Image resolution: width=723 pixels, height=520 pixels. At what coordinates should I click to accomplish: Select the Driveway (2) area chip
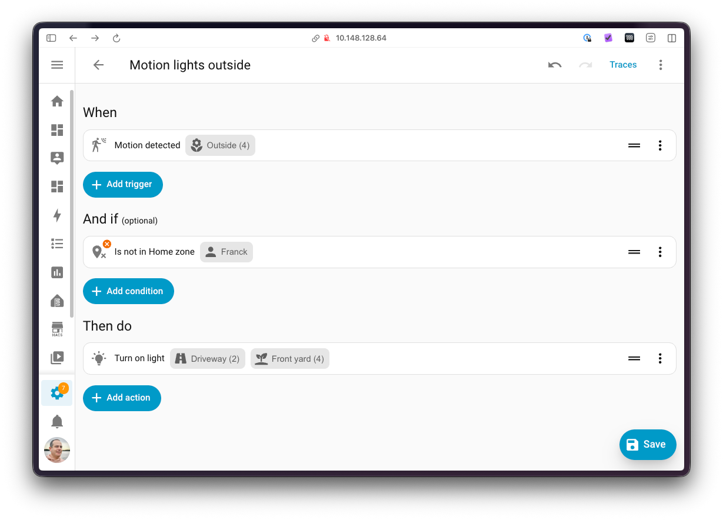coord(208,359)
